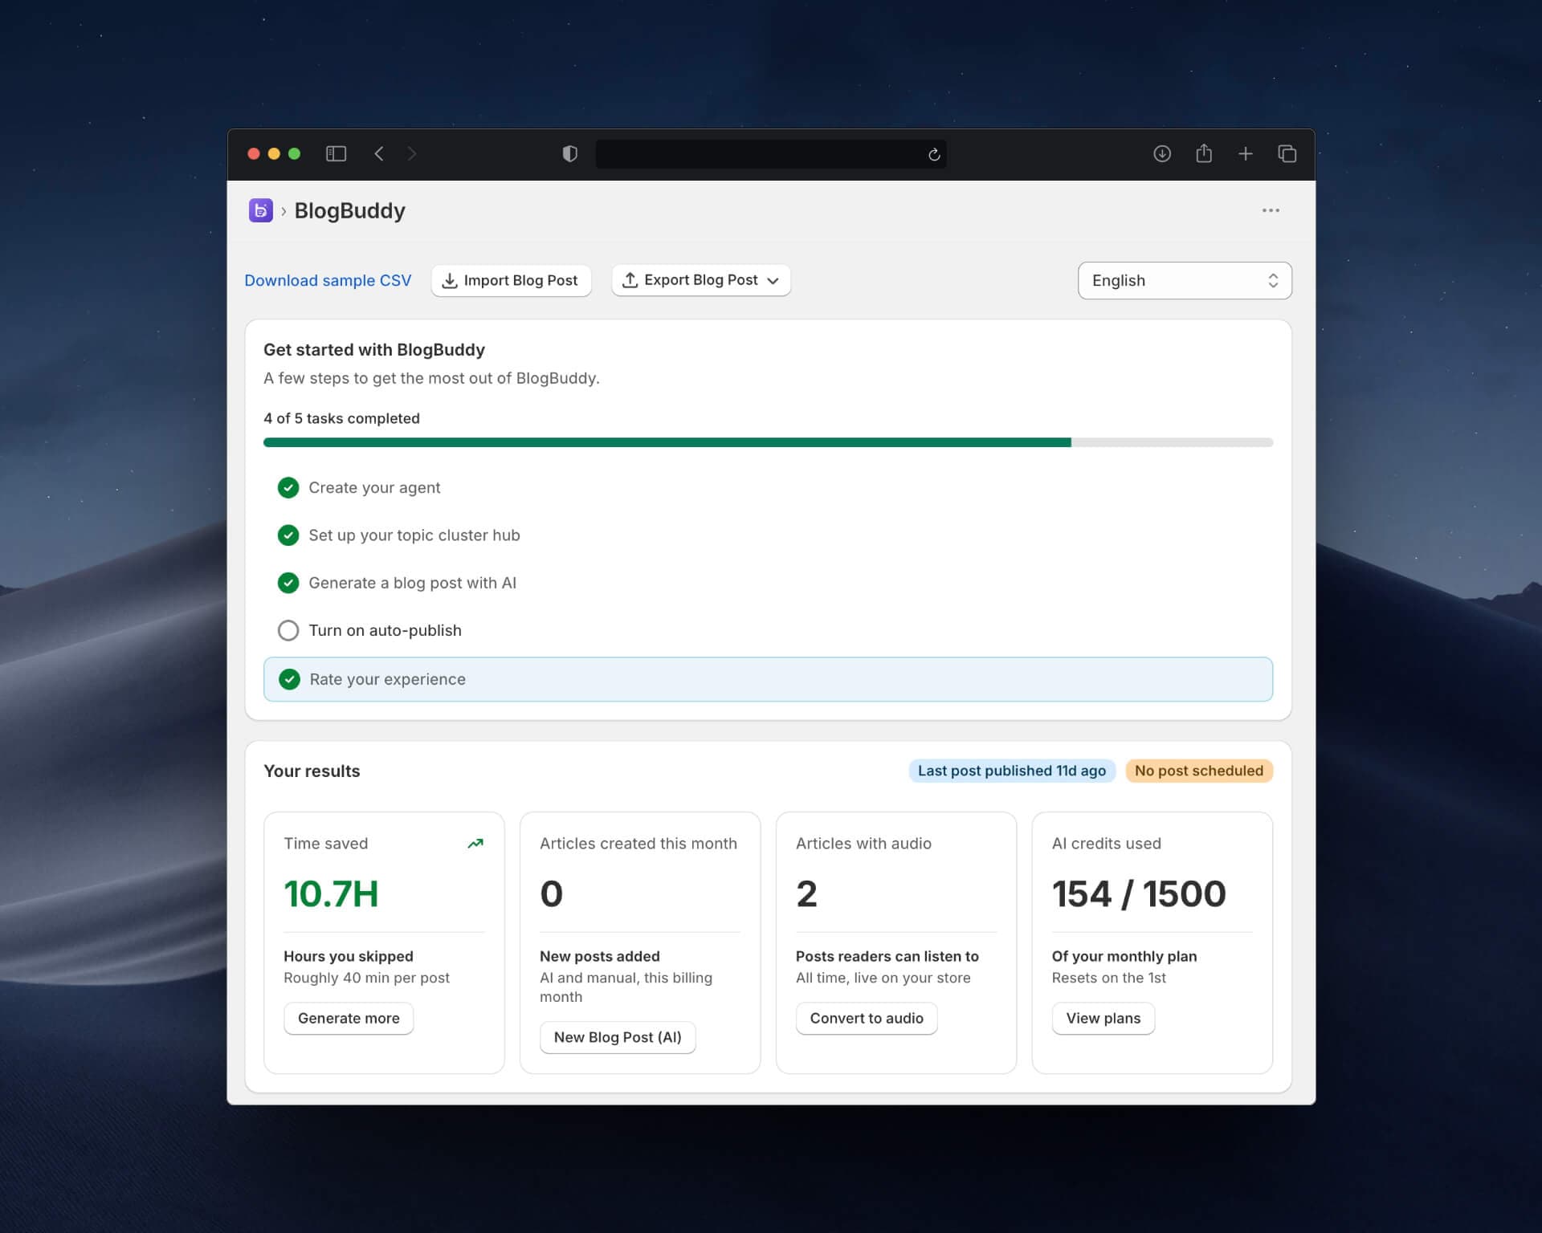1542x1233 pixels.
Task: Click the breadcrumb chevron before BlogBuddy
Action: [284, 211]
